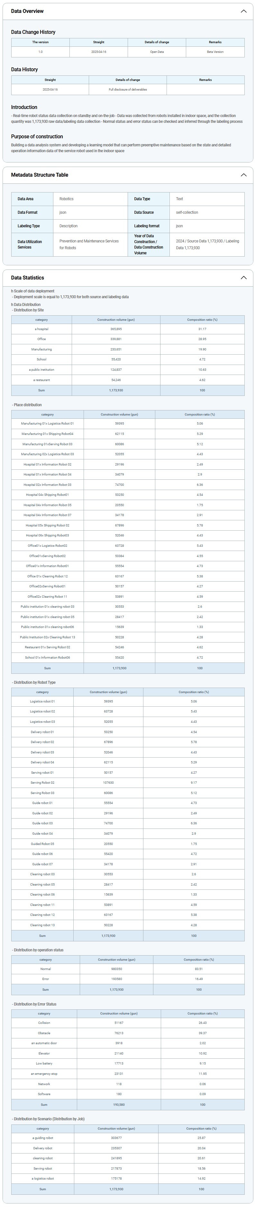255x1207 pixels.
Task: Click the Data Statistics panel title
Action: point(28,278)
